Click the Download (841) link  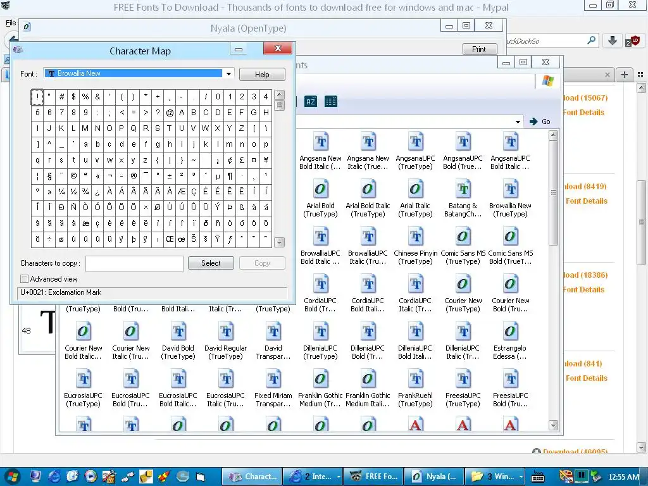point(583,364)
